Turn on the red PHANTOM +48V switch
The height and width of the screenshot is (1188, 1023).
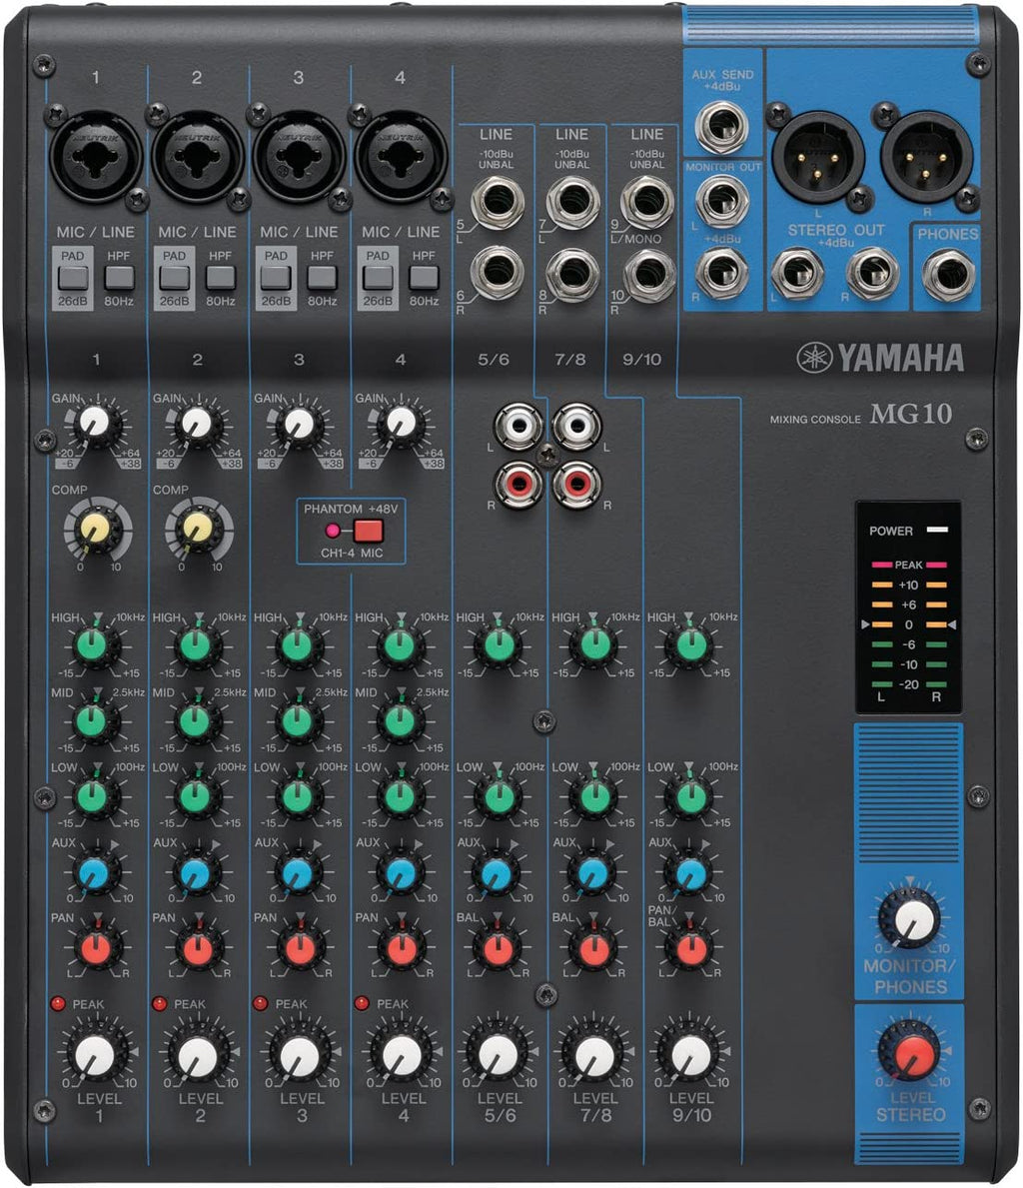[369, 531]
